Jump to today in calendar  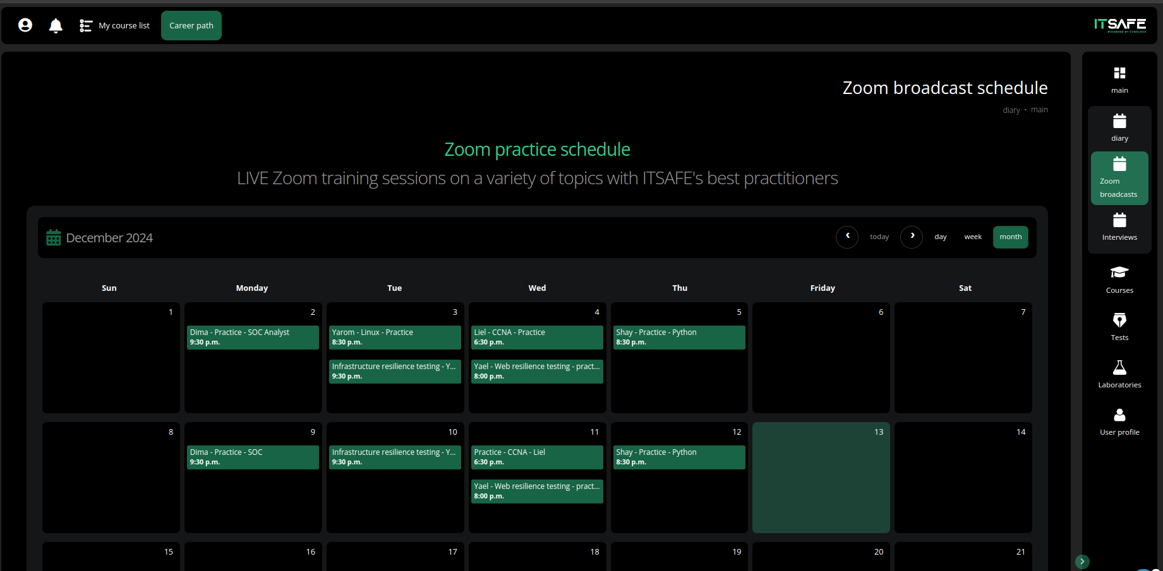879,237
